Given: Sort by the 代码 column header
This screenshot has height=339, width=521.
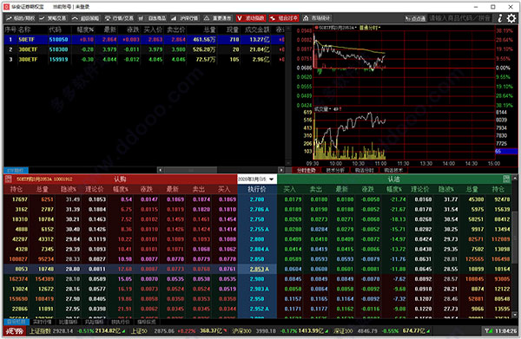Looking at the screenshot, I should [x=56, y=29].
